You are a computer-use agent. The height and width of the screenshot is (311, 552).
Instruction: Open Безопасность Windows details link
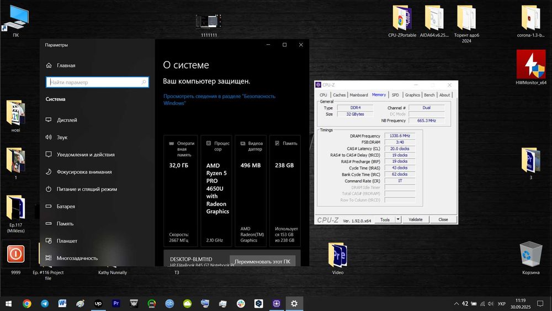pos(219,99)
